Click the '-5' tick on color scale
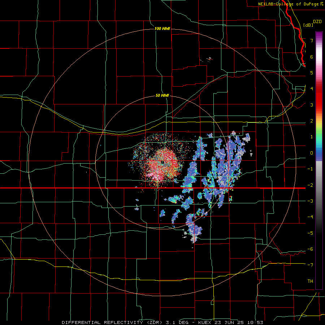This screenshot has width=325, height=325. click(310, 233)
